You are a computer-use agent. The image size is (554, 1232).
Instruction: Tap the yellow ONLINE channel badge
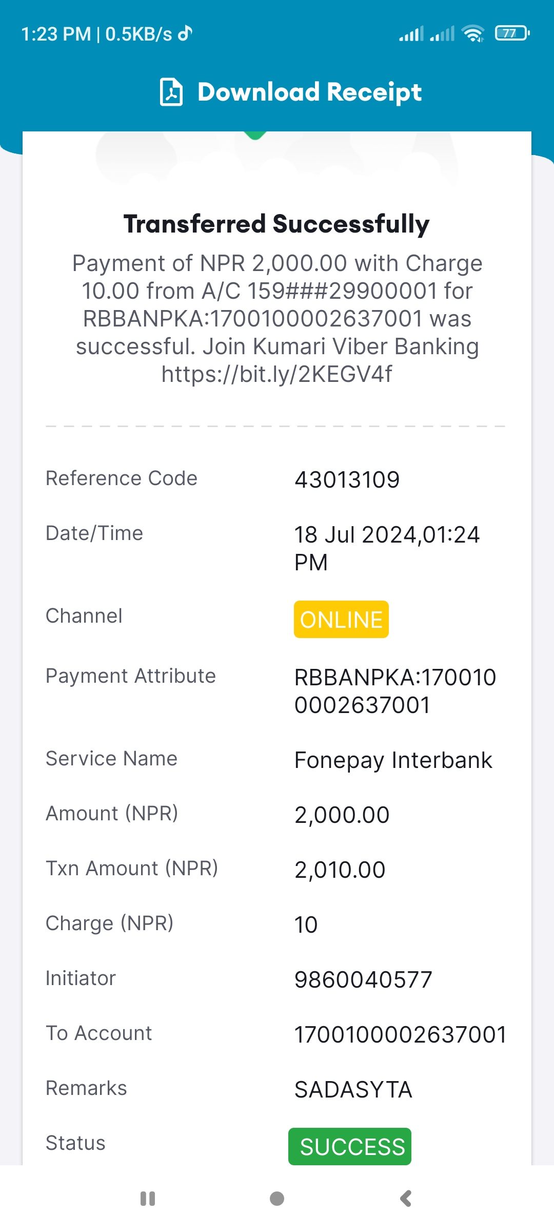(341, 620)
